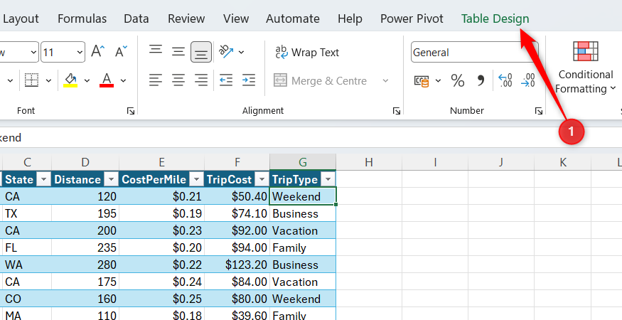Open the Fill Colour dropdown arrow
This screenshot has height=320, width=622.
tap(87, 80)
